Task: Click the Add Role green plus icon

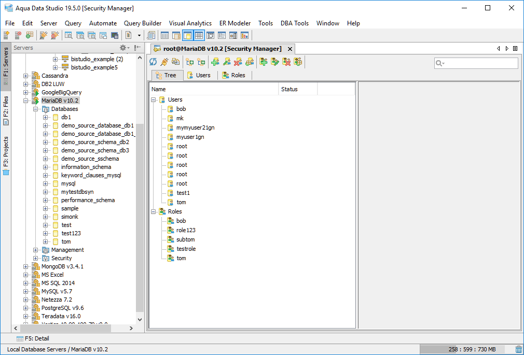Action: tap(264, 62)
